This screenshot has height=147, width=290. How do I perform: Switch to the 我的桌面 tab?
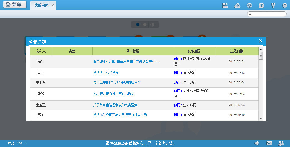point(42,5)
